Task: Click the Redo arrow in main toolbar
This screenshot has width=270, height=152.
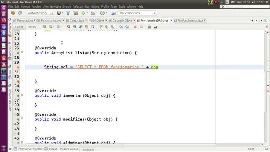Action: (20, 13)
